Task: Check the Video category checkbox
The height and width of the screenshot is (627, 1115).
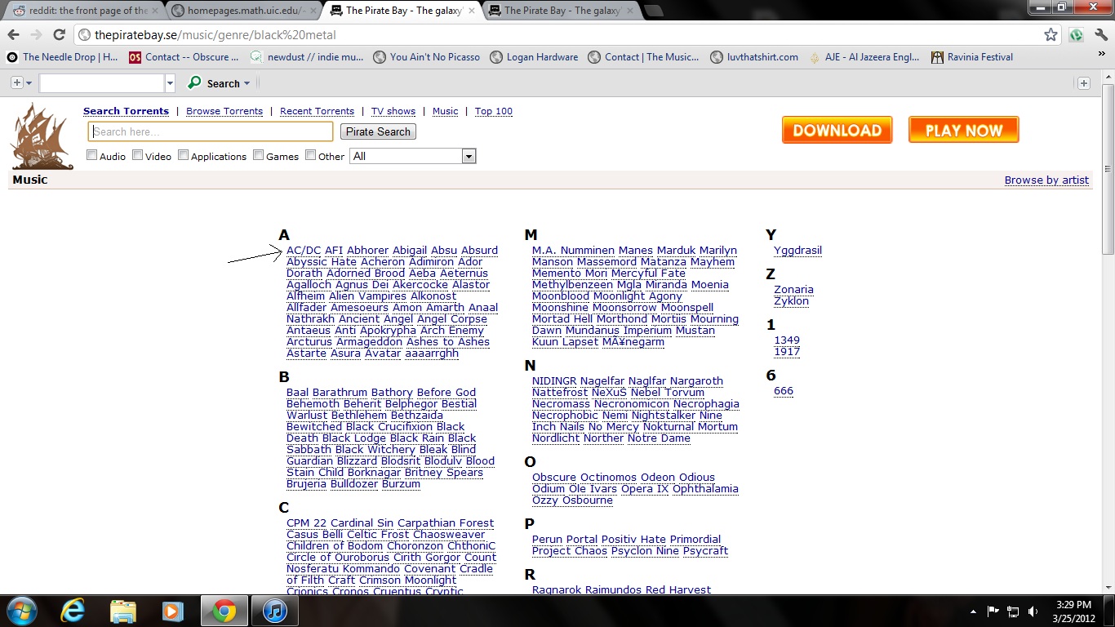Action: [138, 155]
